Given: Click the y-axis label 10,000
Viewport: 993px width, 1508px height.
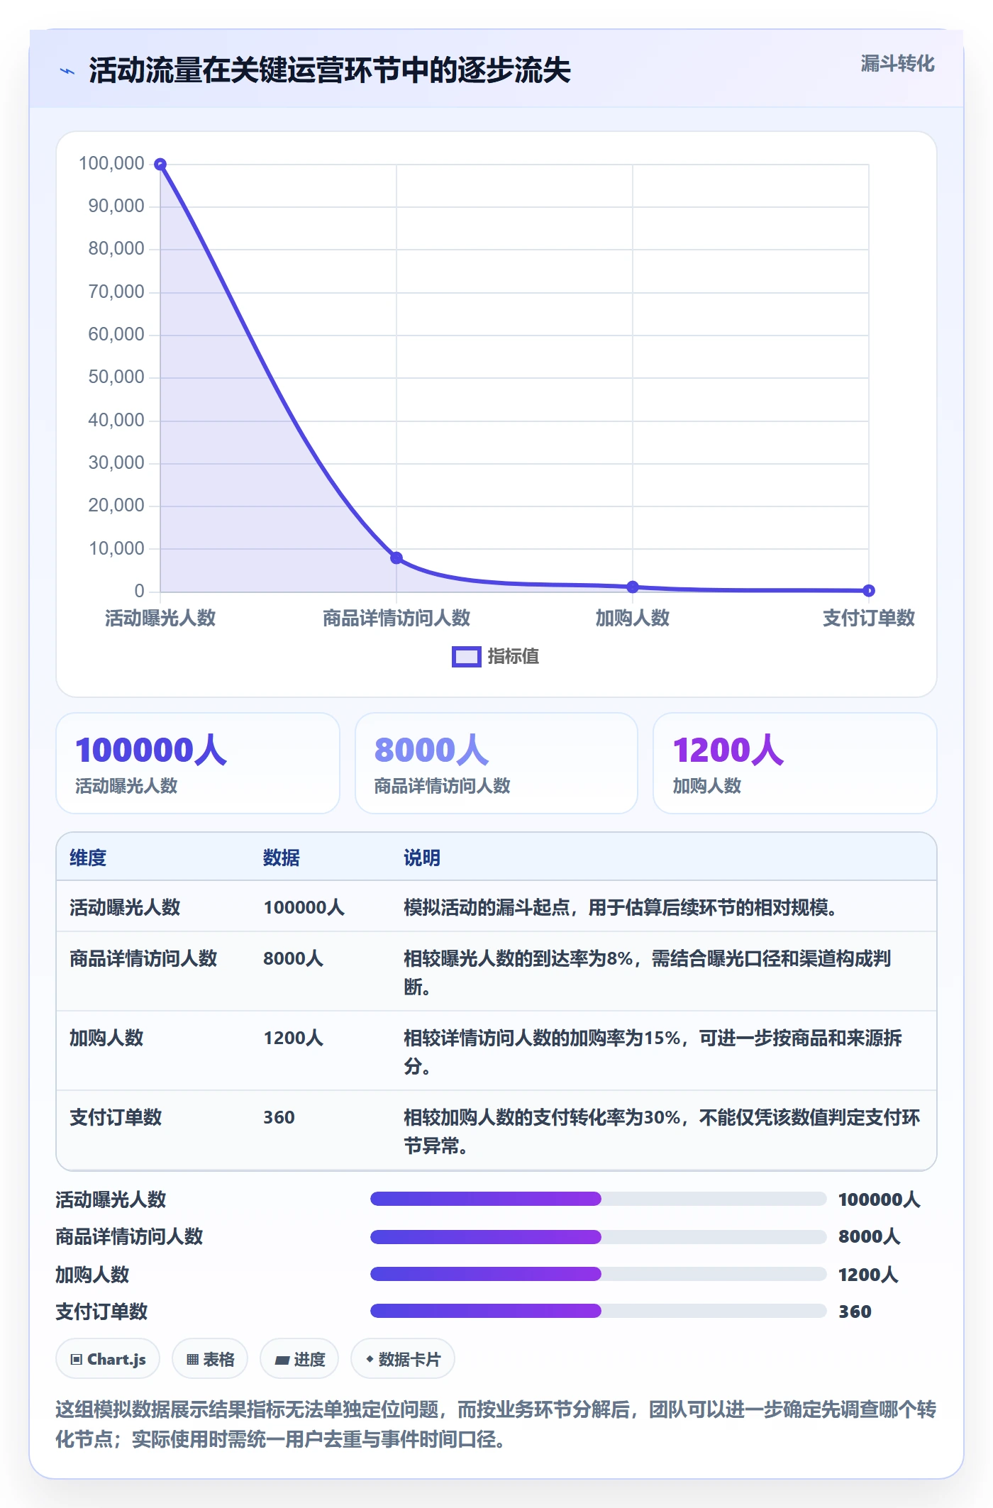Looking at the screenshot, I should (x=116, y=548).
